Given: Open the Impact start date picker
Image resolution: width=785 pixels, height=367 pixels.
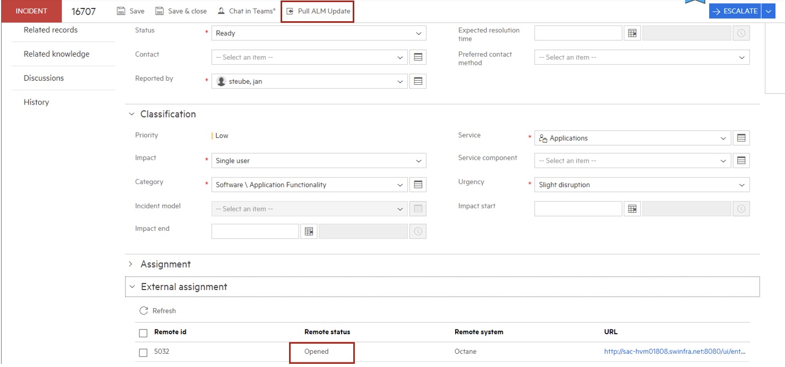Looking at the screenshot, I should point(632,208).
